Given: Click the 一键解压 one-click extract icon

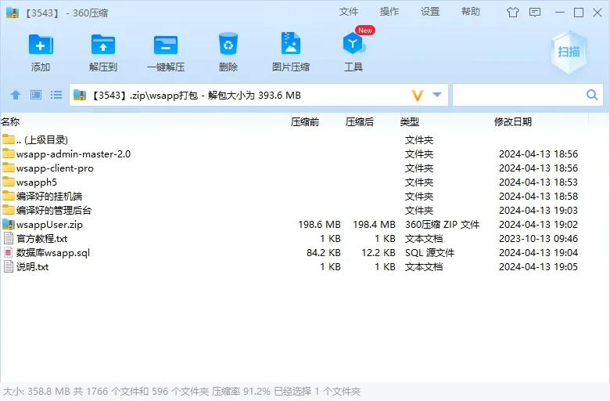Looking at the screenshot, I should point(166,45).
